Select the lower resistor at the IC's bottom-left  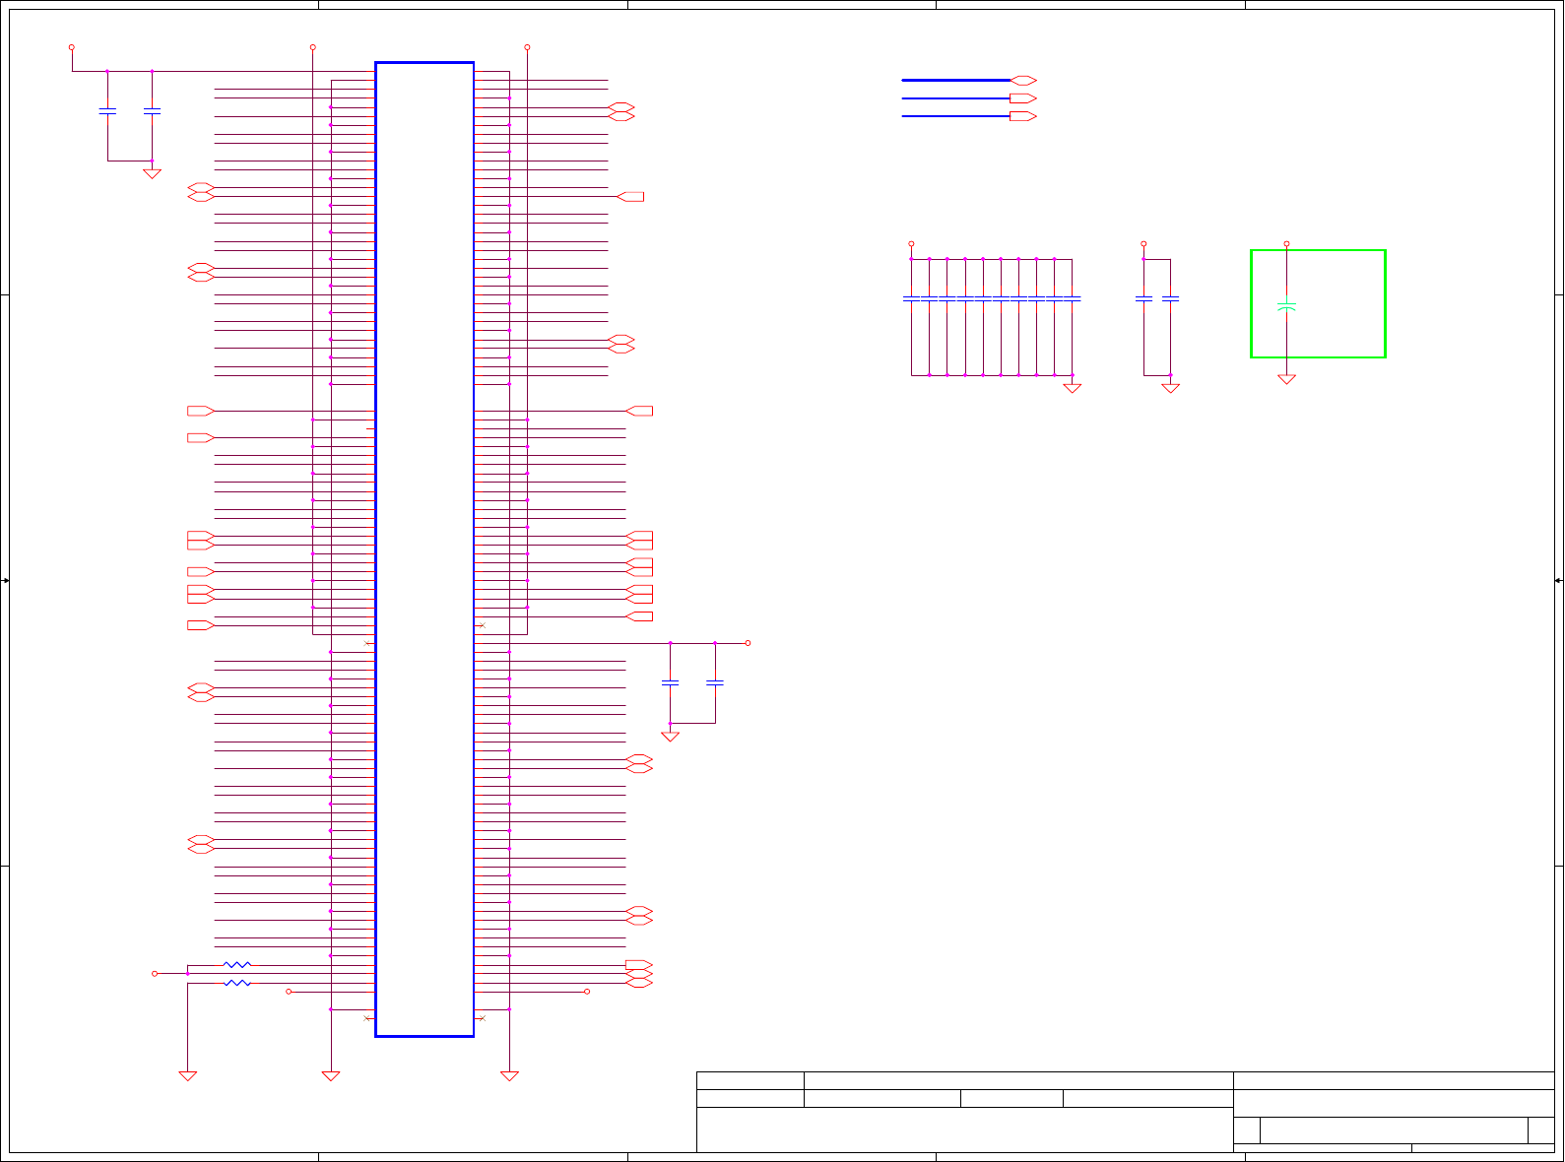click(x=237, y=983)
